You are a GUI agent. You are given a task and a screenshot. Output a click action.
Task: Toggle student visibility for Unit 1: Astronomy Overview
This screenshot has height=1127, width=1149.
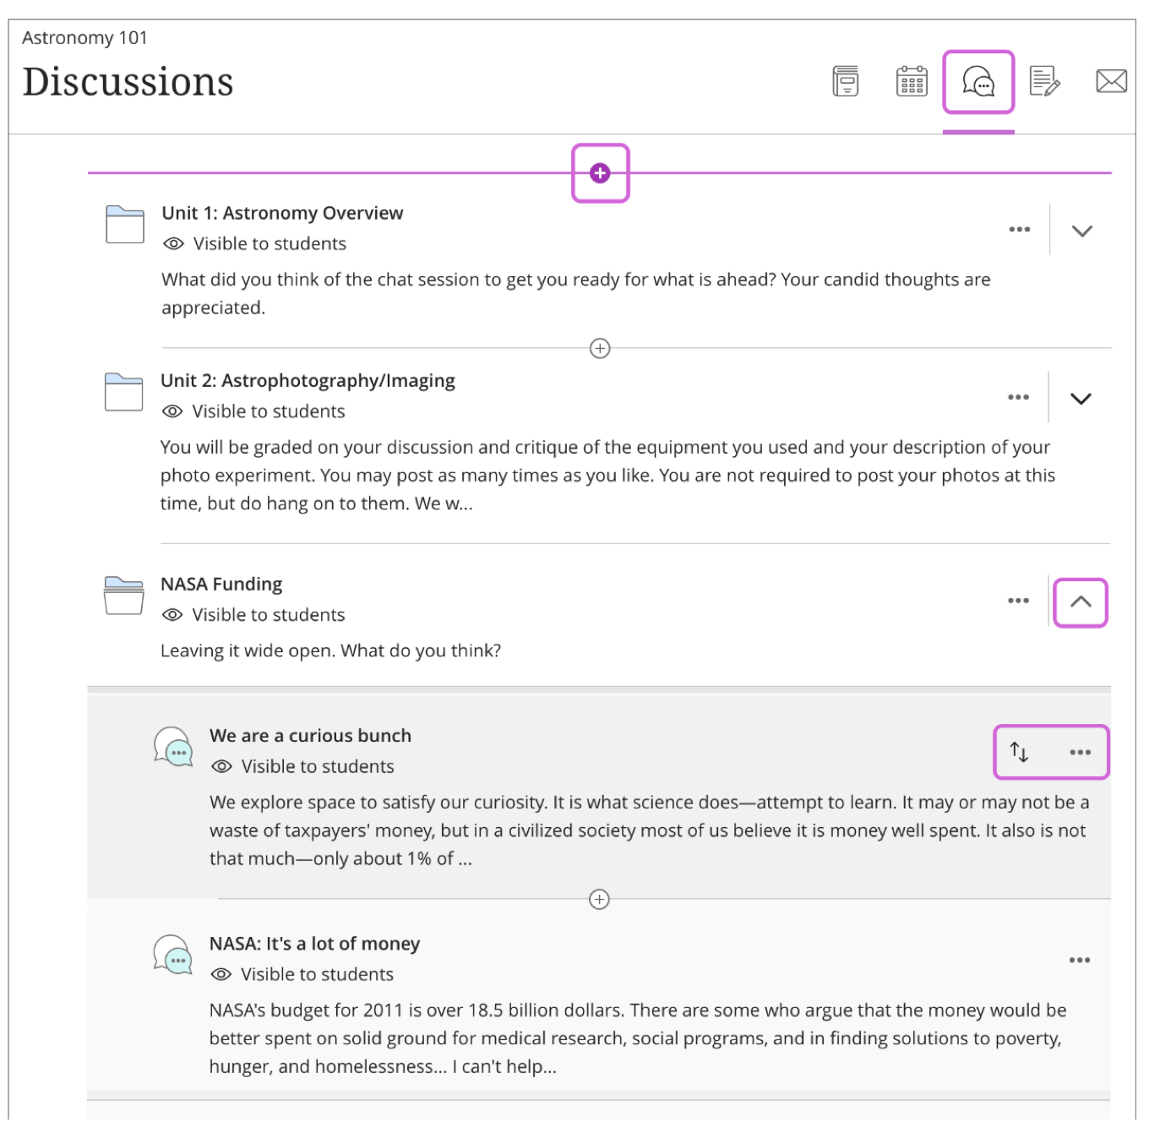[x=172, y=243]
